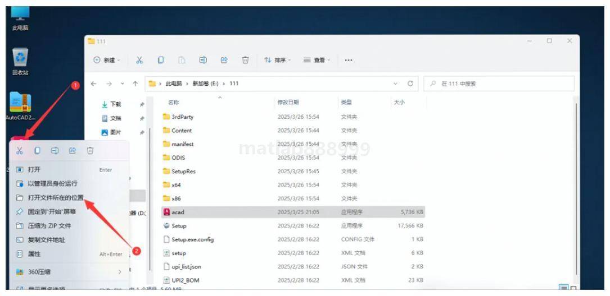Click the Rename icon in context menu
Viewport: 610px width, 296px height.
click(55, 150)
